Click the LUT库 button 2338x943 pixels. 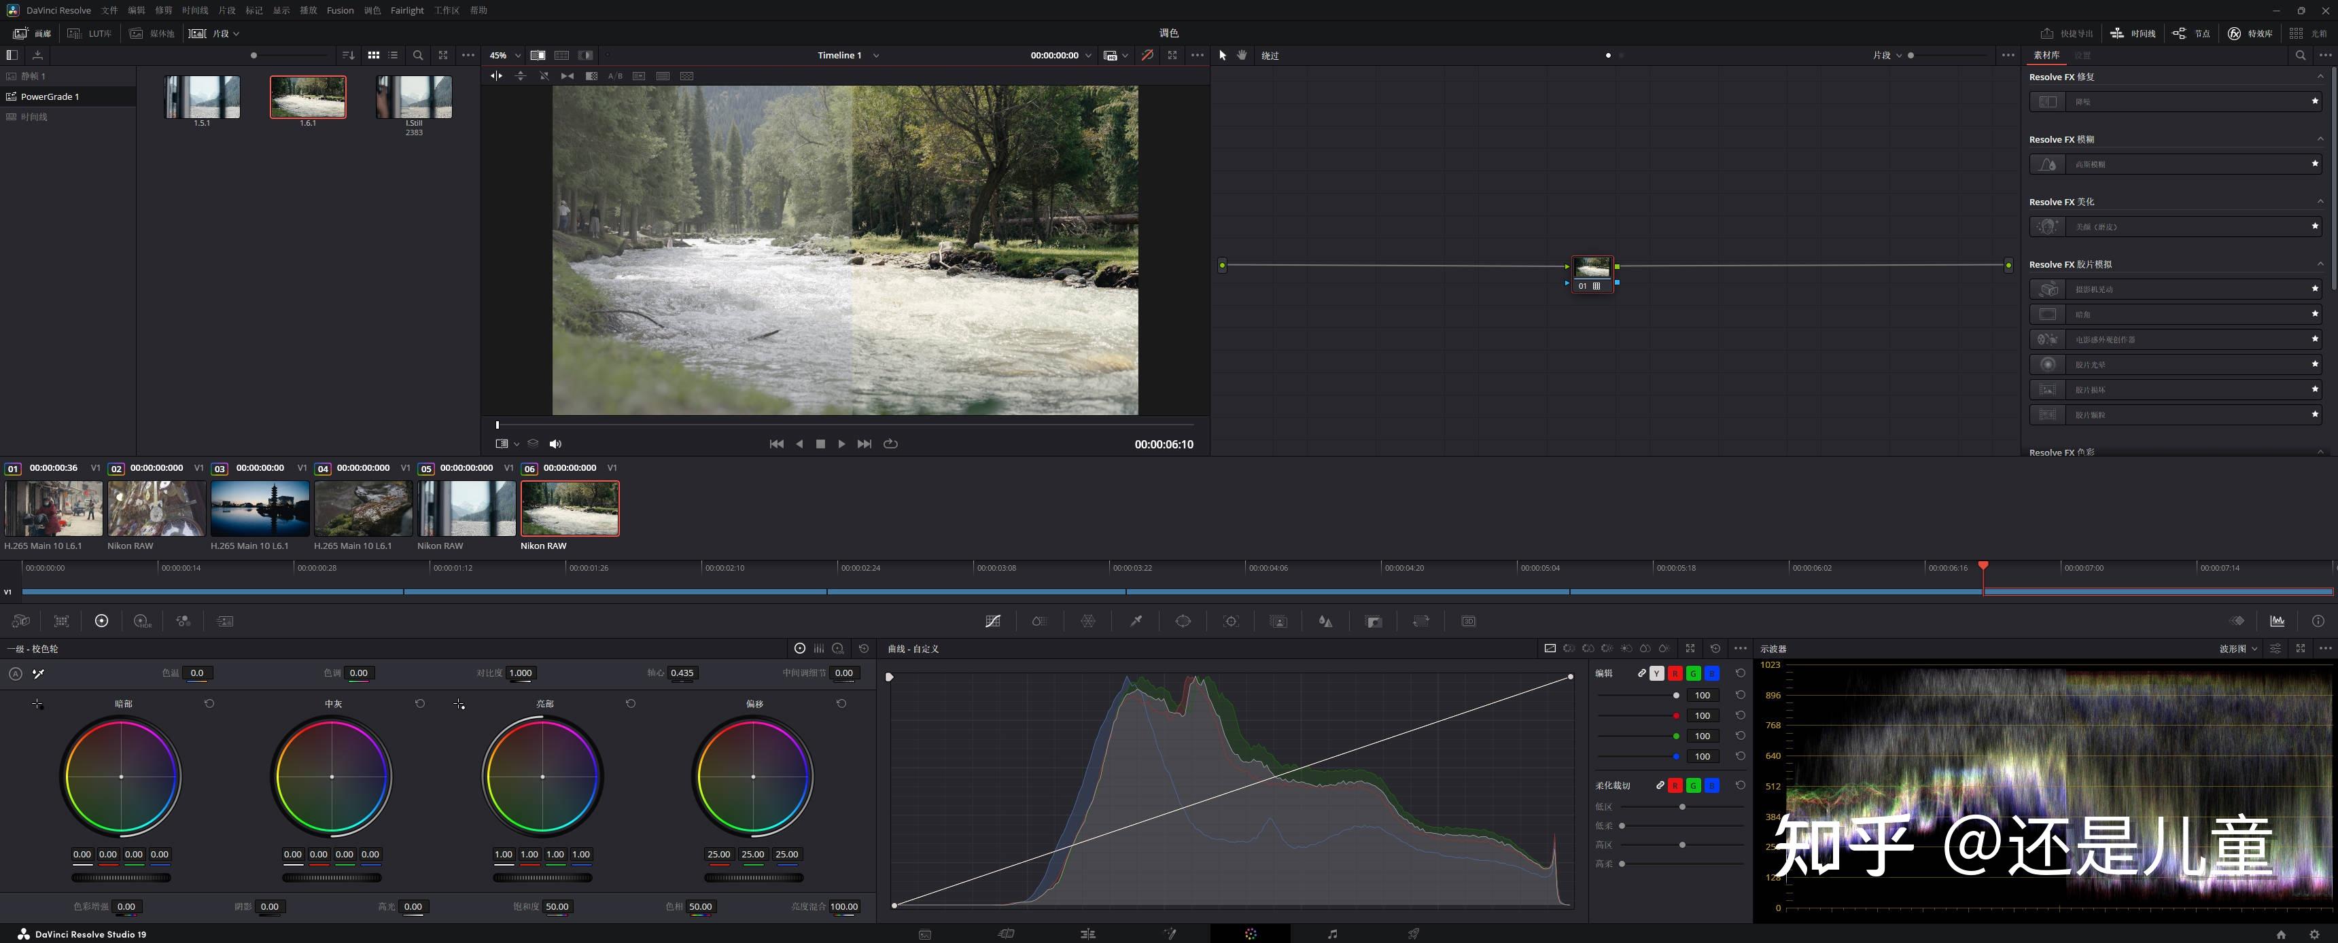point(90,33)
